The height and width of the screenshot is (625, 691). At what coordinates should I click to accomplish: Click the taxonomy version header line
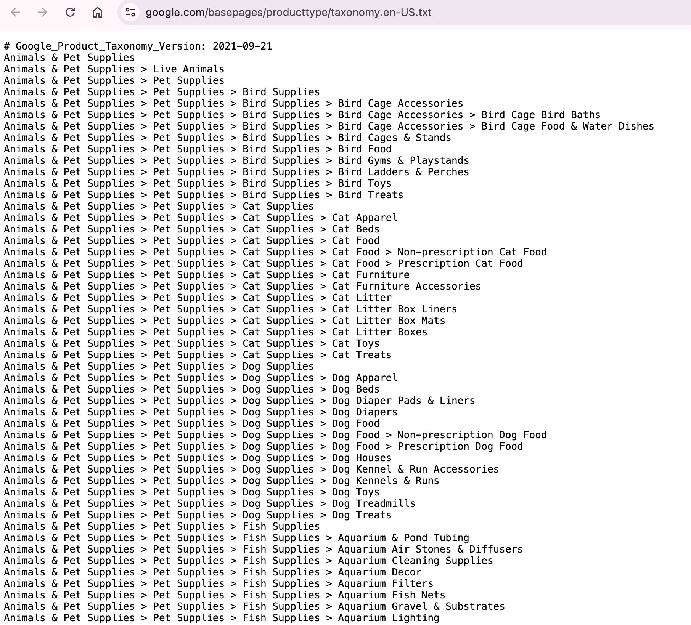[x=138, y=46]
